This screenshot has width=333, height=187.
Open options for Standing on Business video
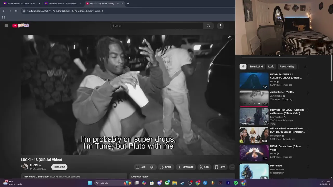click(x=308, y=110)
